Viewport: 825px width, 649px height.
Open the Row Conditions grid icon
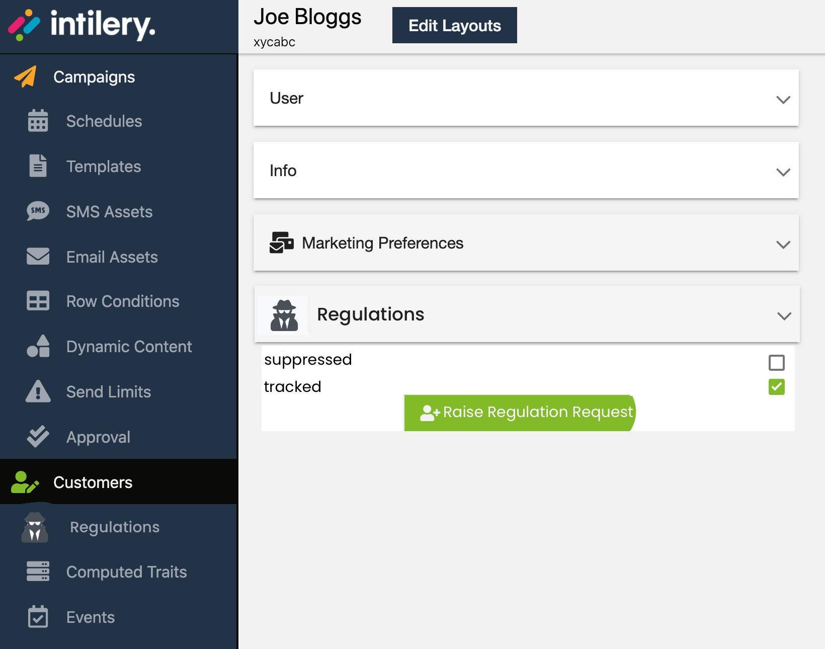coord(38,301)
